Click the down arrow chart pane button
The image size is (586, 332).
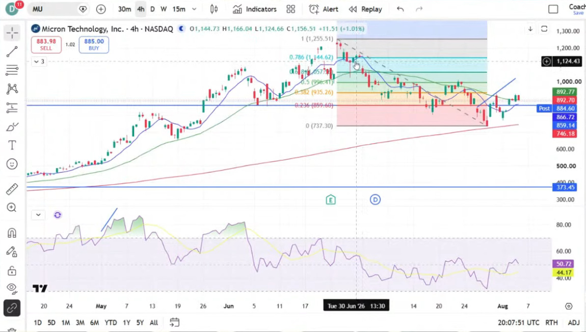click(530, 29)
